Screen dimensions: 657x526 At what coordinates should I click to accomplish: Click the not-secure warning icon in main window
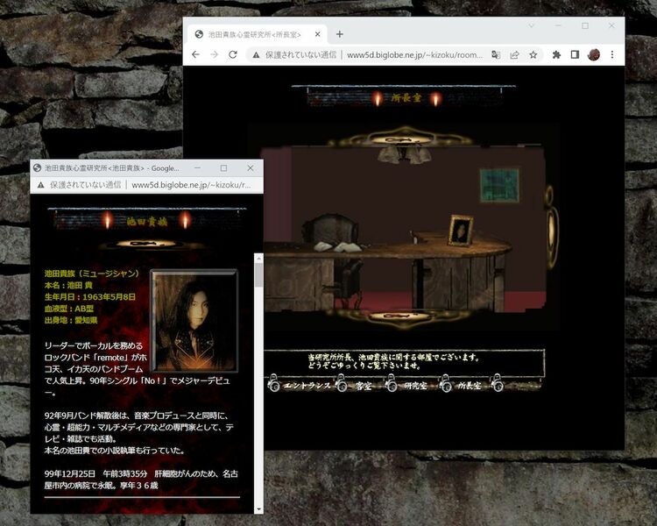point(256,54)
